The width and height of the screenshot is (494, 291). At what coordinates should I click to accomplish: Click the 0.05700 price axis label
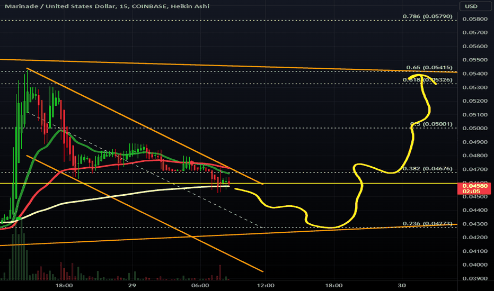[475, 32]
